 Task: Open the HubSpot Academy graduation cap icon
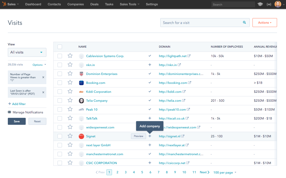tap(260, 4)
